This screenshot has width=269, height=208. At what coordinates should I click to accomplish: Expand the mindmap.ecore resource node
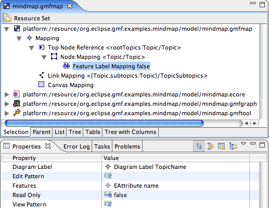pos(7,94)
